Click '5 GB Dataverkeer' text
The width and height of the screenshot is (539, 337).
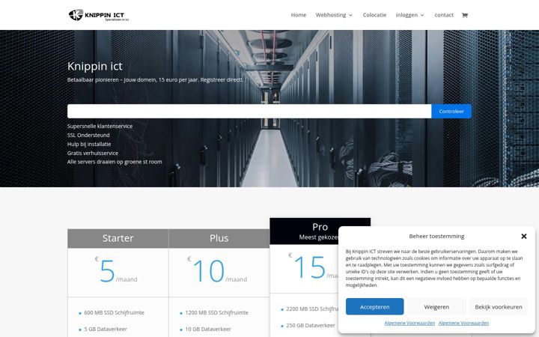(106, 329)
